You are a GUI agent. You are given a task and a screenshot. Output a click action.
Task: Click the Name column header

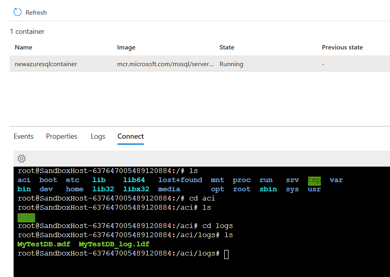pyautogui.click(x=23, y=47)
